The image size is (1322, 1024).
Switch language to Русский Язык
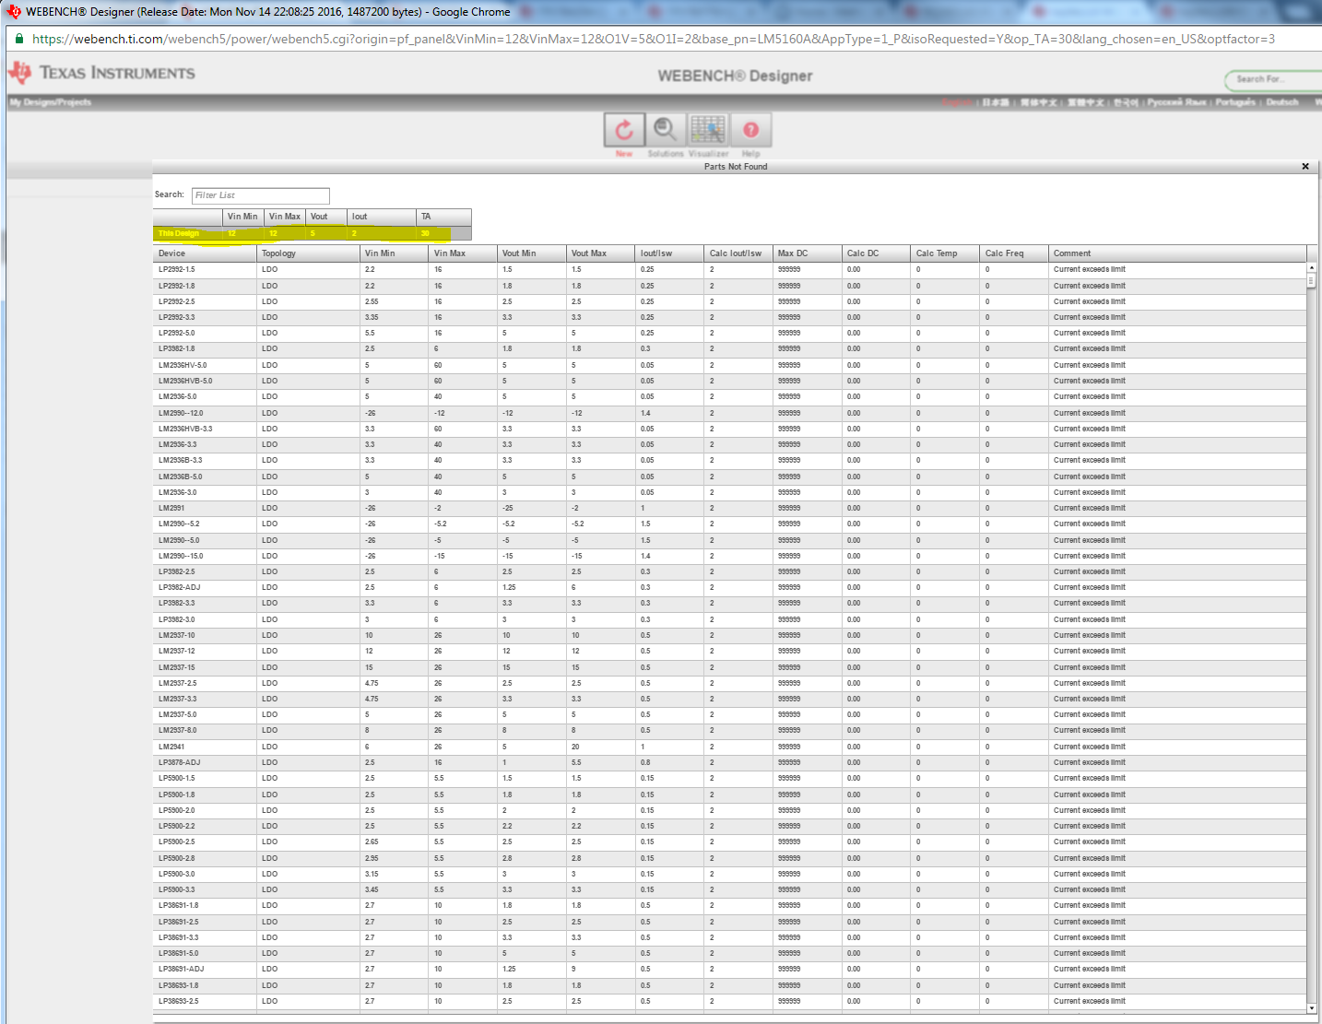(1176, 102)
